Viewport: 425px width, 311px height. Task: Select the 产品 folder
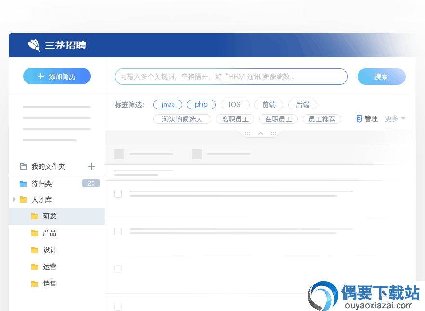57,233
